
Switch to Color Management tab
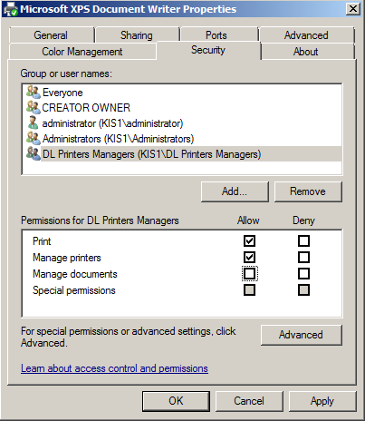click(x=82, y=52)
